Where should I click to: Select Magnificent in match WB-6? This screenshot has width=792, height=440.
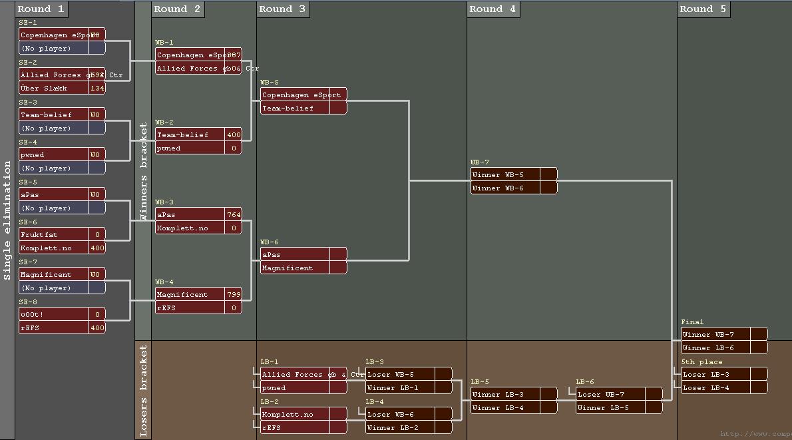(303, 267)
